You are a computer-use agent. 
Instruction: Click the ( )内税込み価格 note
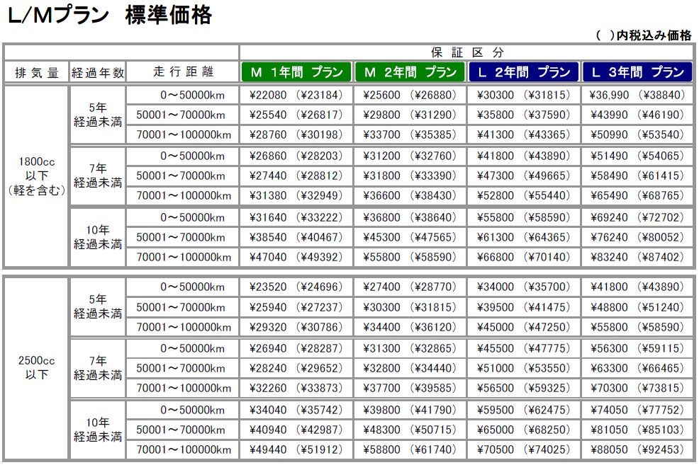coord(644,36)
